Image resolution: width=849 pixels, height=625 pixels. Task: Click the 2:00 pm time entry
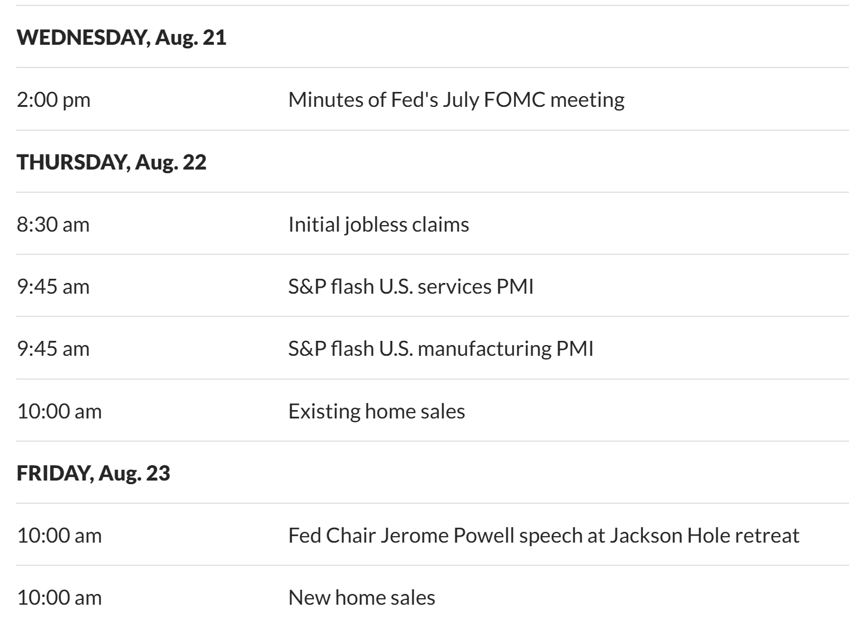tap(54, 99)
